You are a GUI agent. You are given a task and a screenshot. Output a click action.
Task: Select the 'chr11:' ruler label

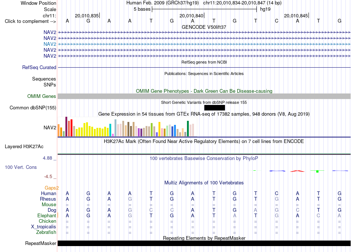[50, 16]
